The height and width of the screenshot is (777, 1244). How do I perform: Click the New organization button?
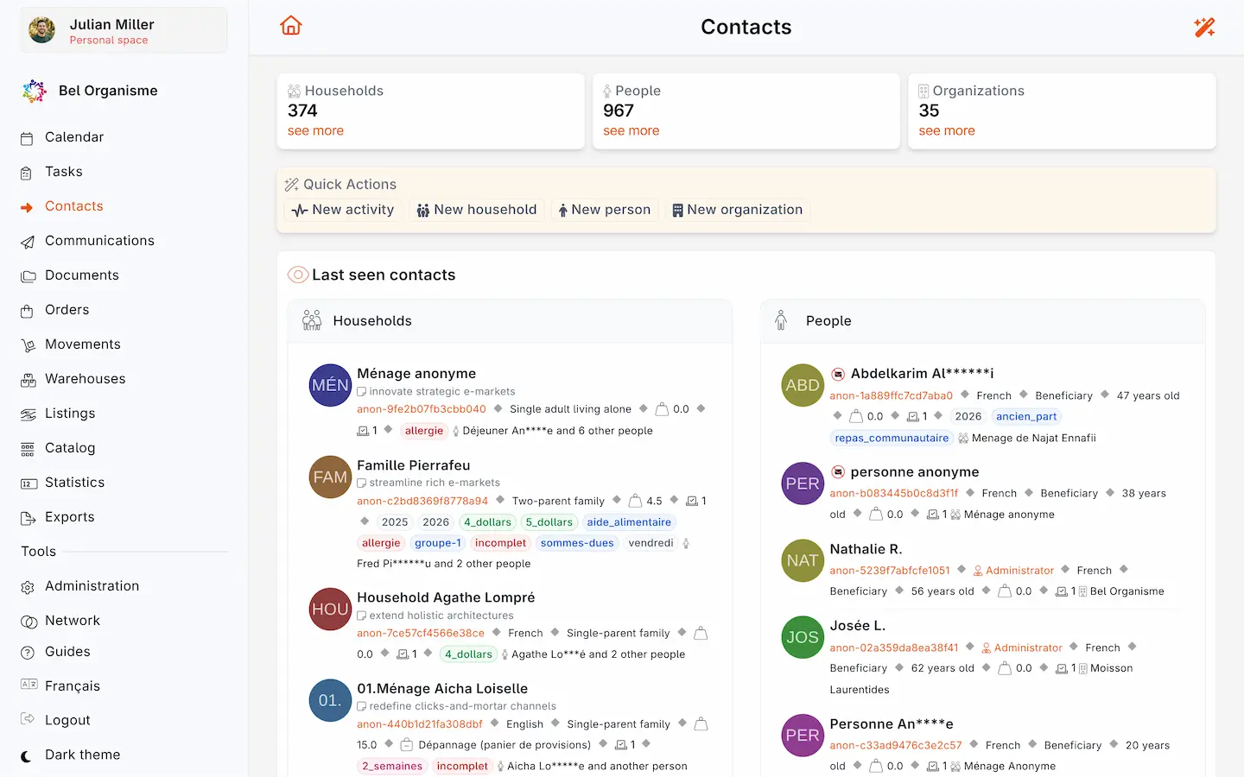(x=738, y=210)
